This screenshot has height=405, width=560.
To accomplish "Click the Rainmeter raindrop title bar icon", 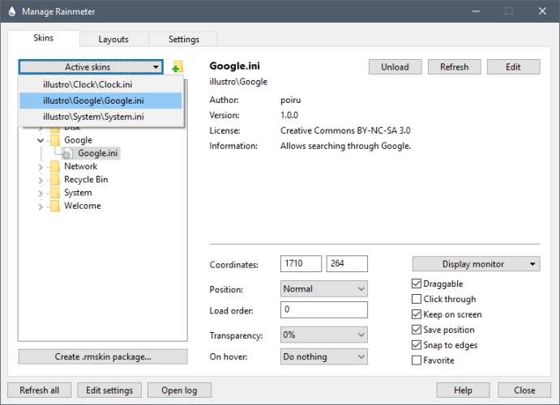I will [x=12, y=11].
